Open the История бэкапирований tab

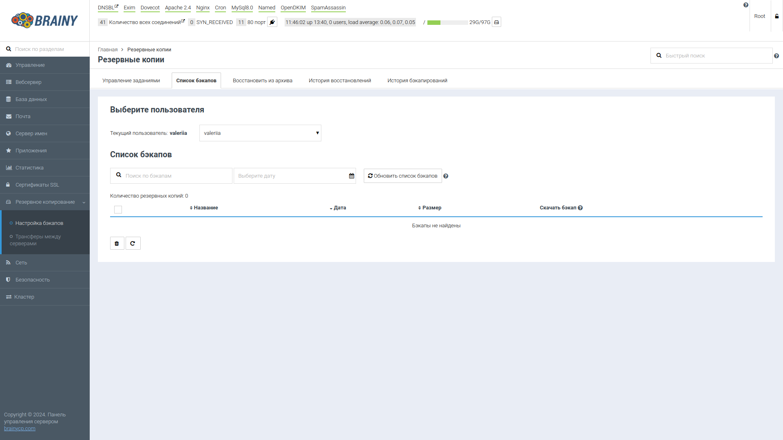[417, 80]
